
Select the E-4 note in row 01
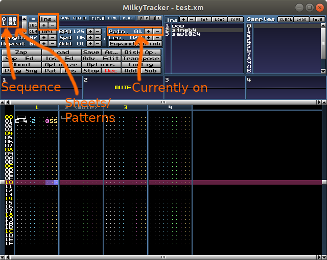[21, 121]
